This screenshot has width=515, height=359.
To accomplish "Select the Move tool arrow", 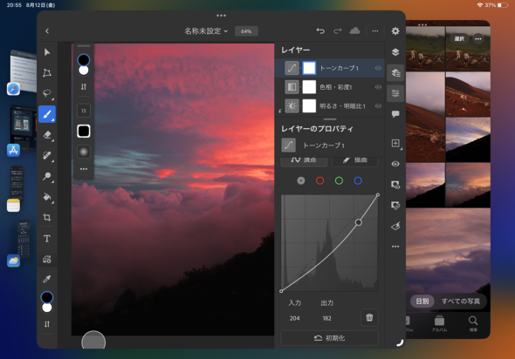I will [47, 52].
